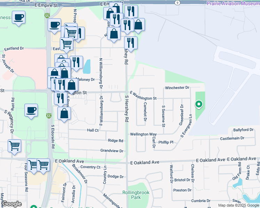Click the Google logo
Screen dimensions: 260x208
12,204
